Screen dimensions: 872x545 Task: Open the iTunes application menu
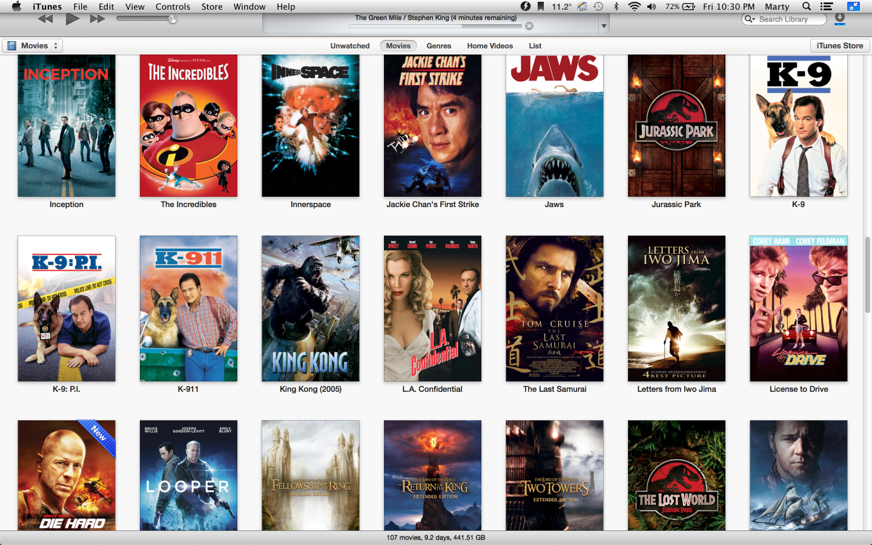click(x=47, y=7)
